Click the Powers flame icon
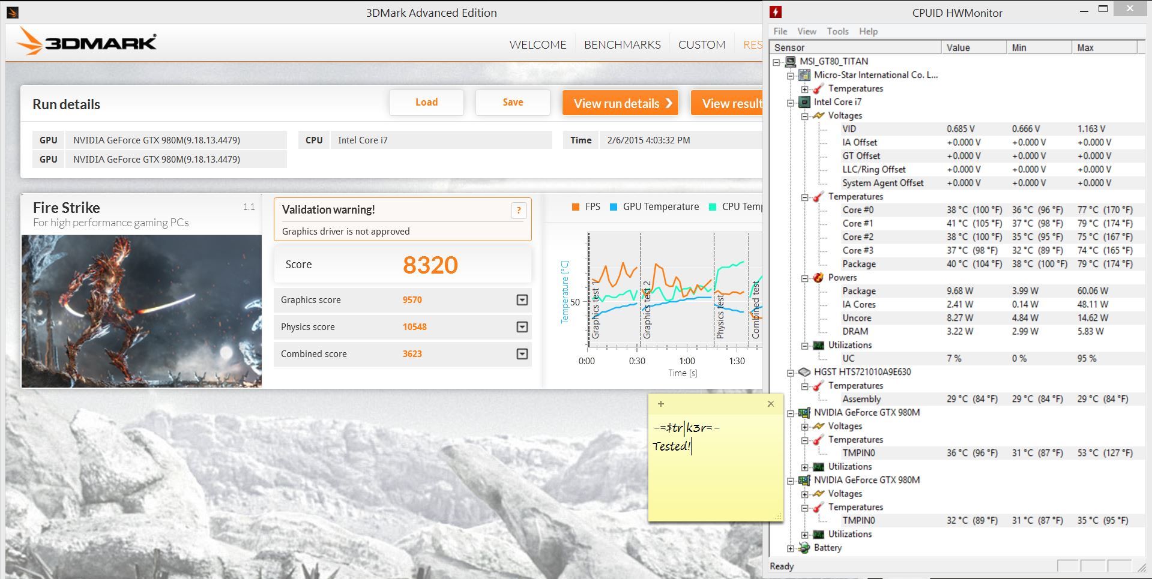Viewport: 1152px width, 579px height. tap(818, 278)
